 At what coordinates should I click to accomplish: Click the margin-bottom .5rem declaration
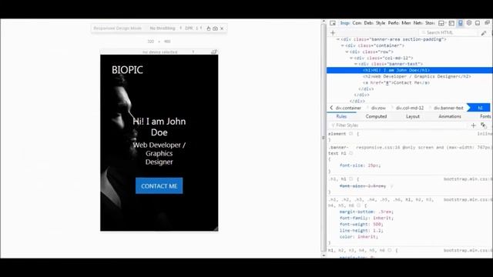(x=367, y=212)
